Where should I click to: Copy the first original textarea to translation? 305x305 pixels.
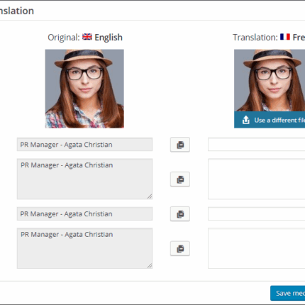tap(180, 179)
